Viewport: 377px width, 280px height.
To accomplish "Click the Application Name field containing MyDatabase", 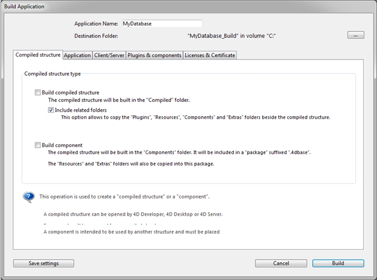I will (161, 24).
